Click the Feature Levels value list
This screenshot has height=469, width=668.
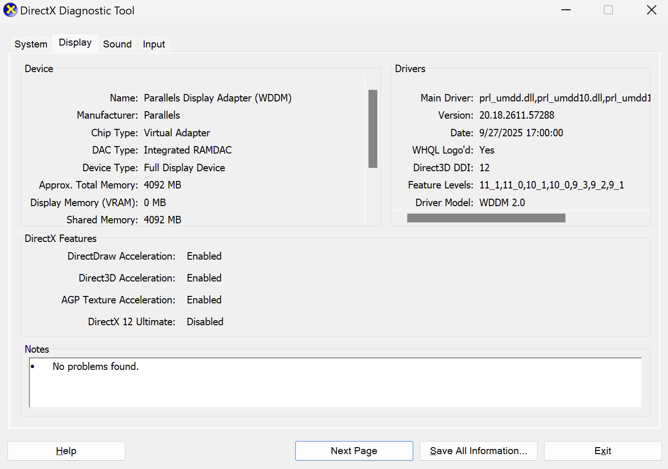(x=552, y=185)
